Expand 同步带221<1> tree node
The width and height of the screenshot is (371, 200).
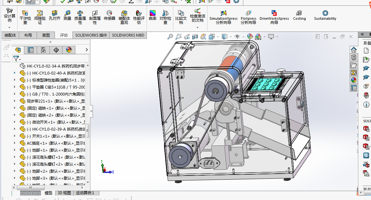click(x=15, y=101)
